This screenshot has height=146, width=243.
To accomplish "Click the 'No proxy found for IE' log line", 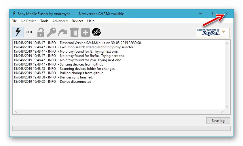I will pyautogui.click(x=66, y=51).
